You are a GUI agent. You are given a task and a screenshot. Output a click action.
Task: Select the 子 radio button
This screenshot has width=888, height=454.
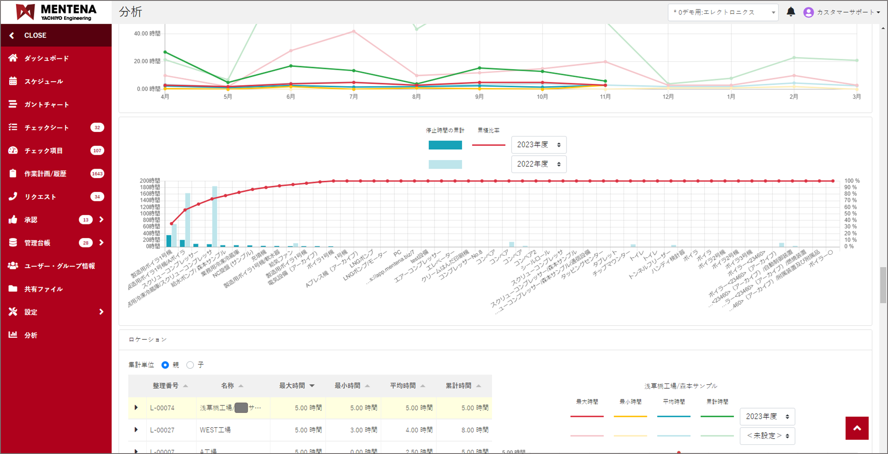pos(190,365)
